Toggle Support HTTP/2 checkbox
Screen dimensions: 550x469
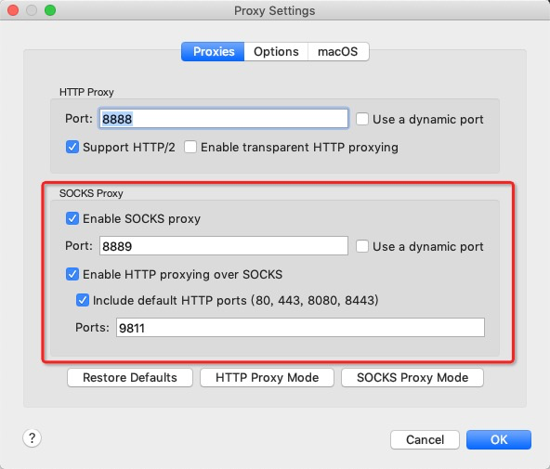click(72, 147)
